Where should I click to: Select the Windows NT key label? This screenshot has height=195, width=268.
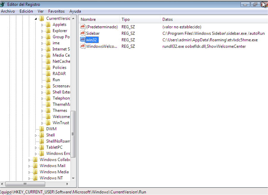51,178
